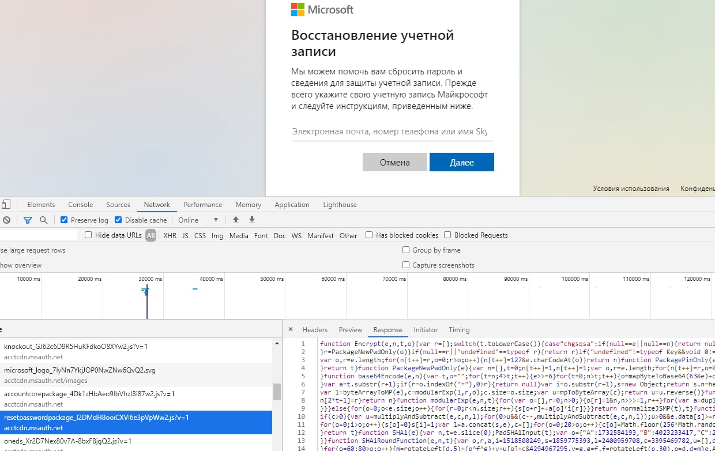Select the Response tab
Viewport: 715px width, 451px height.
(x=388, y=329)
